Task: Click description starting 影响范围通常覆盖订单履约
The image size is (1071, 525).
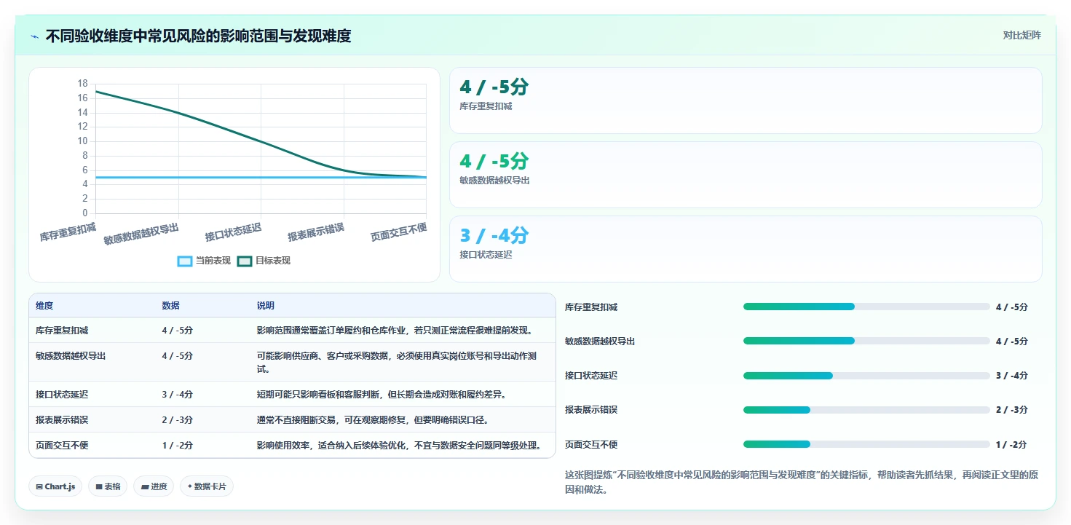Action: coord(395,331)
